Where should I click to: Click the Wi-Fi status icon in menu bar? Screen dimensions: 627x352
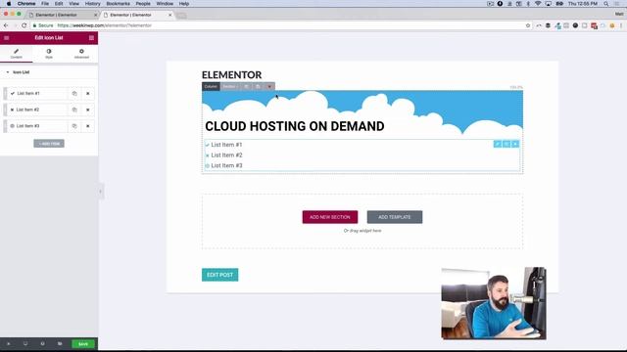538,4
